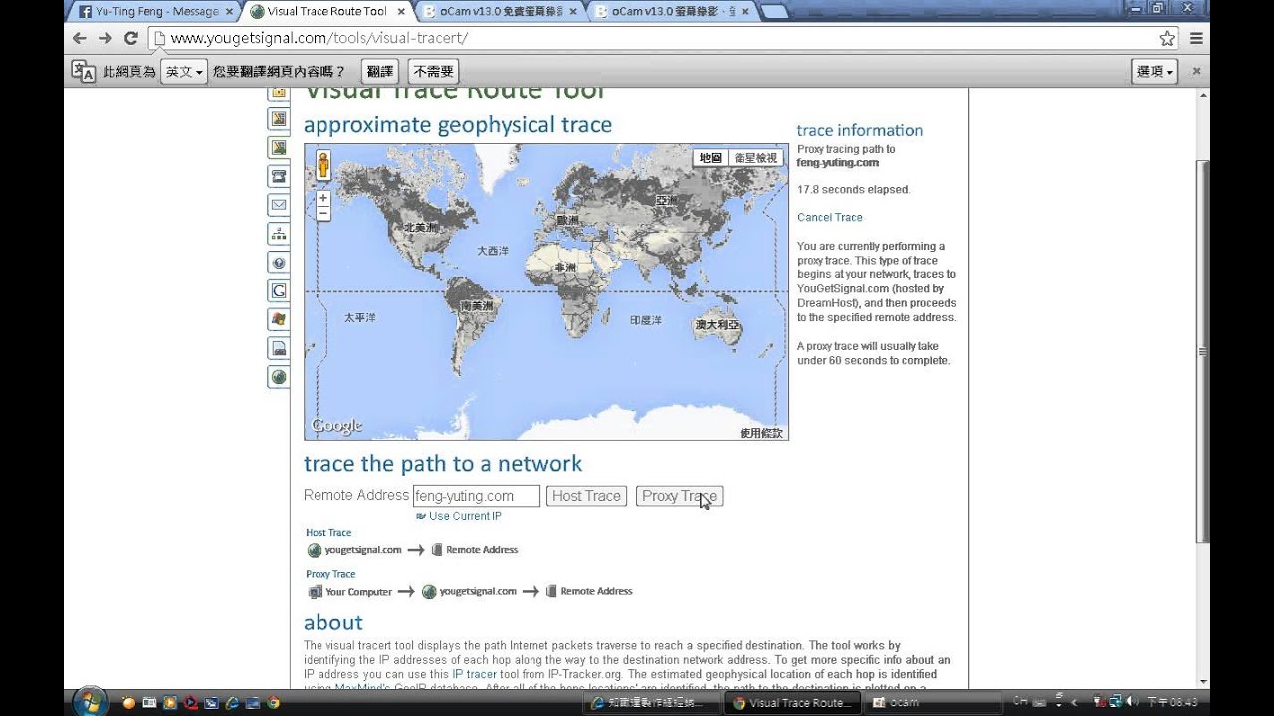The height and width of the screenshot is (716, 1274).
Task: Switch map to 地圖 view
Action: point(710,157)
